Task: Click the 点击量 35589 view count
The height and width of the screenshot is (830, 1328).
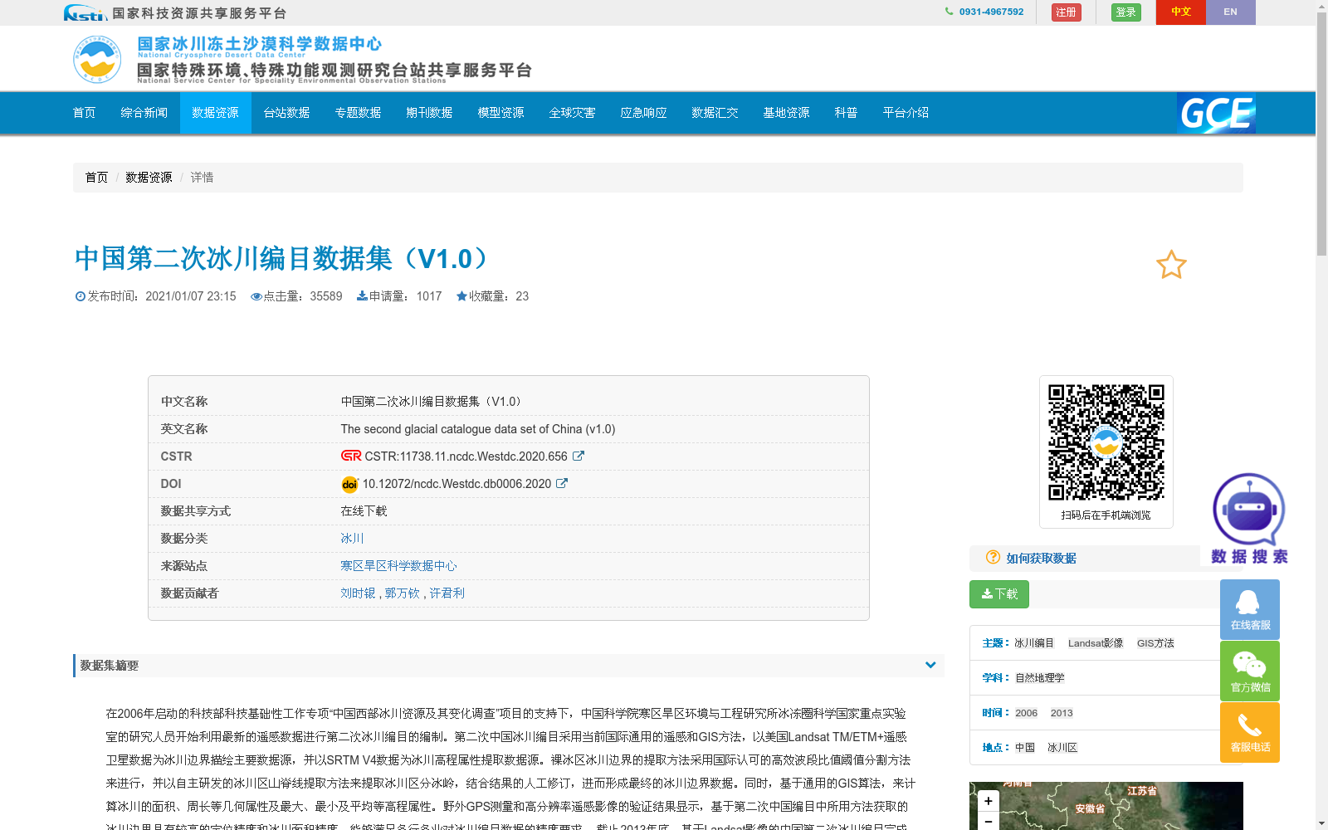Action: [296, 296]
